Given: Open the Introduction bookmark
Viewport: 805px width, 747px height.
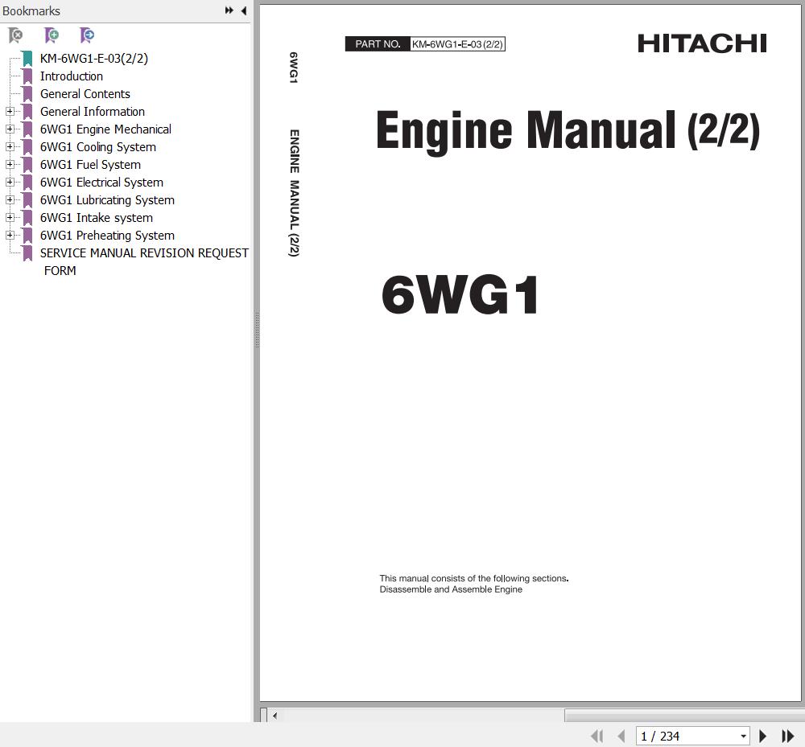Looking at the screenshot, I should [72, 76].
